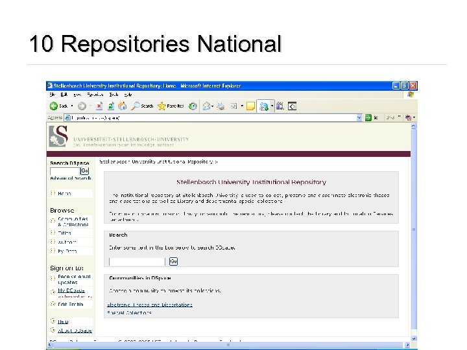Open the Edit menu
The width and height of the screenshot is (467, 350).
tap(64, 95)
